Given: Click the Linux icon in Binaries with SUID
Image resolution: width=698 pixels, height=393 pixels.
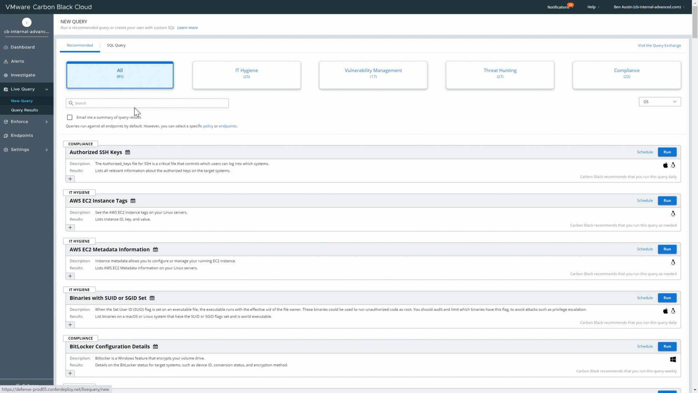Looking at the screenshot, I should pos(673,311).
